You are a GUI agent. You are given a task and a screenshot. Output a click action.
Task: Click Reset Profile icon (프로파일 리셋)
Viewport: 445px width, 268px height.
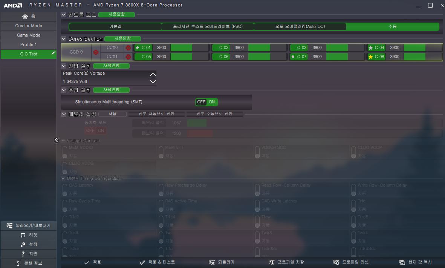[336, 262]
